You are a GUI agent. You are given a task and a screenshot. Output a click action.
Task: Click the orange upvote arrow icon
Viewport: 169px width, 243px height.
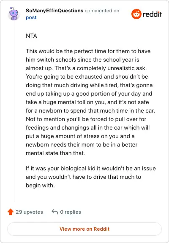point(11,212)
